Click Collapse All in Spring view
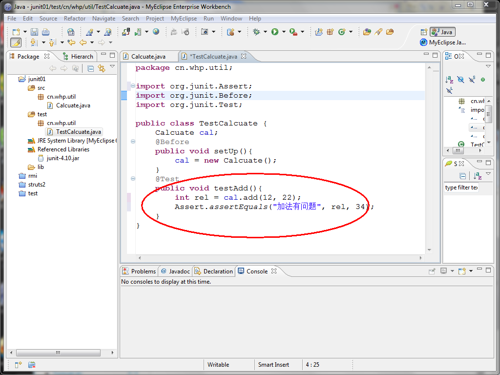This screenshot has height=375, width=500. [x=463, y=176]
